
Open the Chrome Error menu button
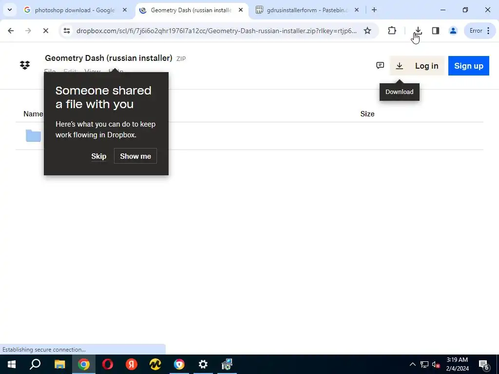click(480, 31)
